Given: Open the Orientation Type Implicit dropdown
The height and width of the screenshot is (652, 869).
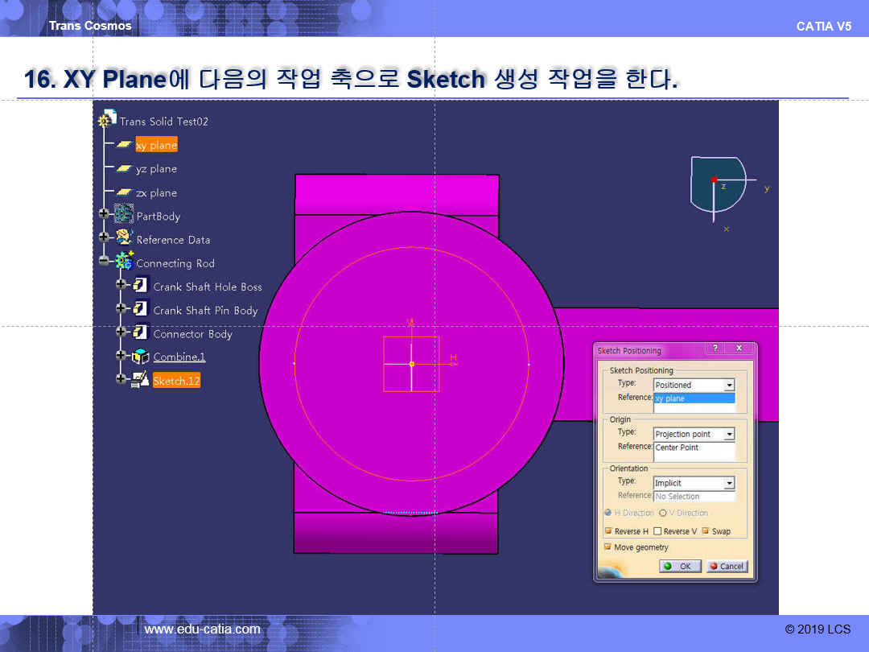Looking at the screenshot, I should [729, 484].
